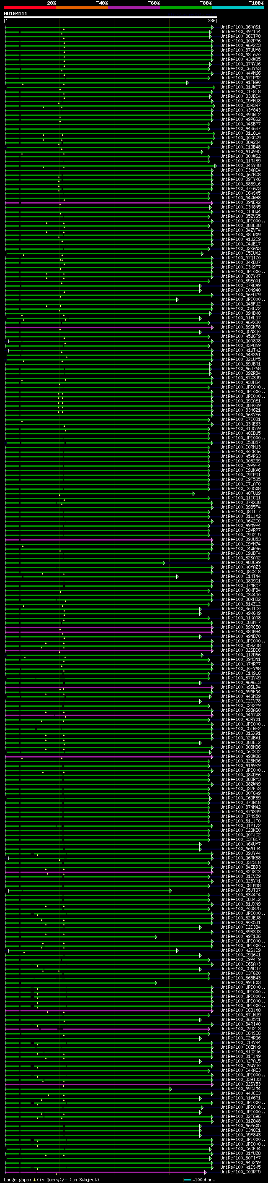Click the purple ~60% identity legend segment
This screenshot has width=268, height=1183.
[134, 8]
